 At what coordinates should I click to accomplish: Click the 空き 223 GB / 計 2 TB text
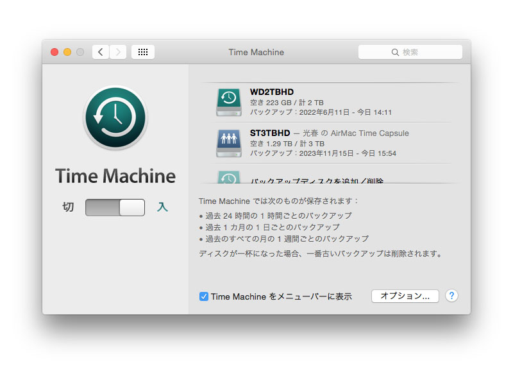pos(287,103)
